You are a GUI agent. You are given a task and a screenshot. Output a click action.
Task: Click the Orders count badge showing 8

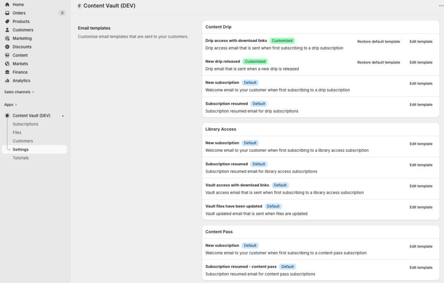pos(62,13)
